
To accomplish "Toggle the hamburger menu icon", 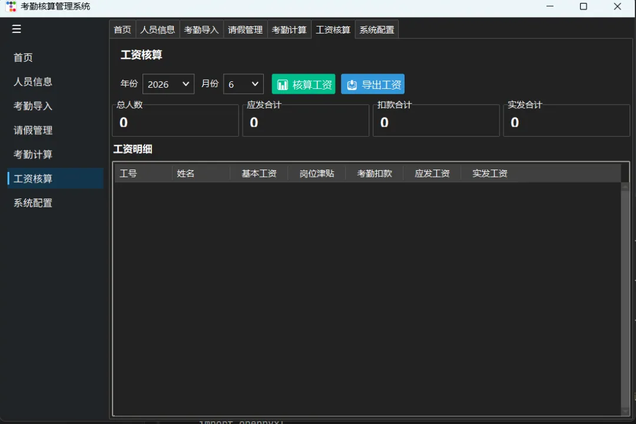I will [x=16, y=29].
